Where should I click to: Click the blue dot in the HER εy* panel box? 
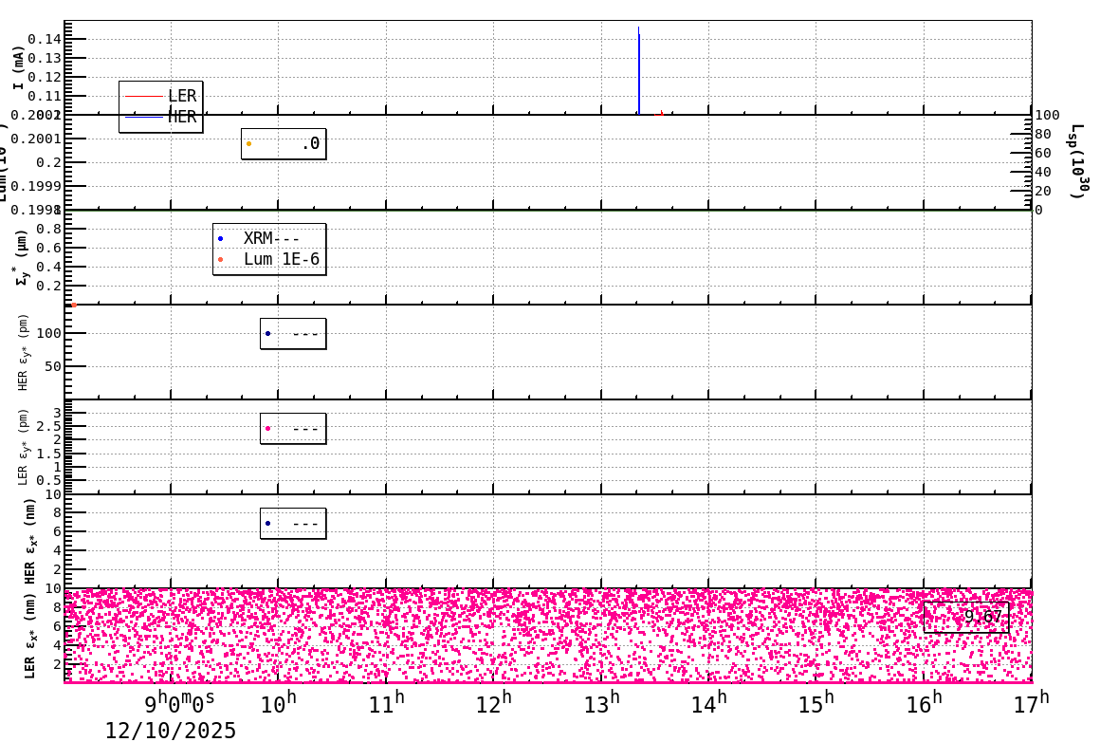[268, 332]
